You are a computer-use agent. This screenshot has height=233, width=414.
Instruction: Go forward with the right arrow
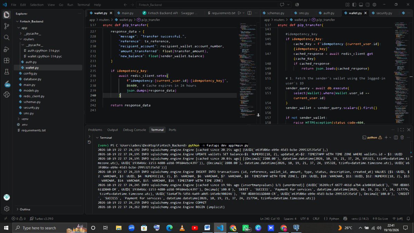pos(132,5)
